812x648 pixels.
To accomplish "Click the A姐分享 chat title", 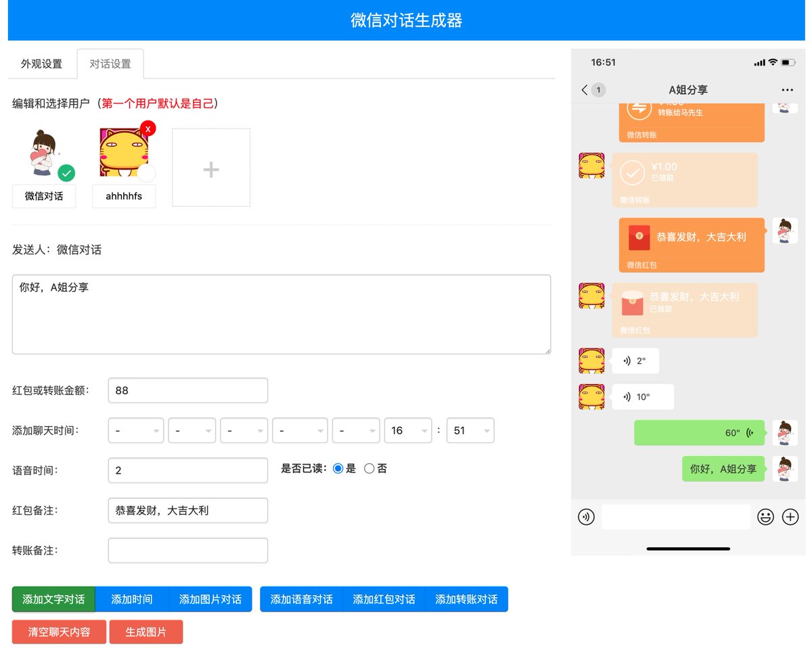I will click(x=688, y=90).
